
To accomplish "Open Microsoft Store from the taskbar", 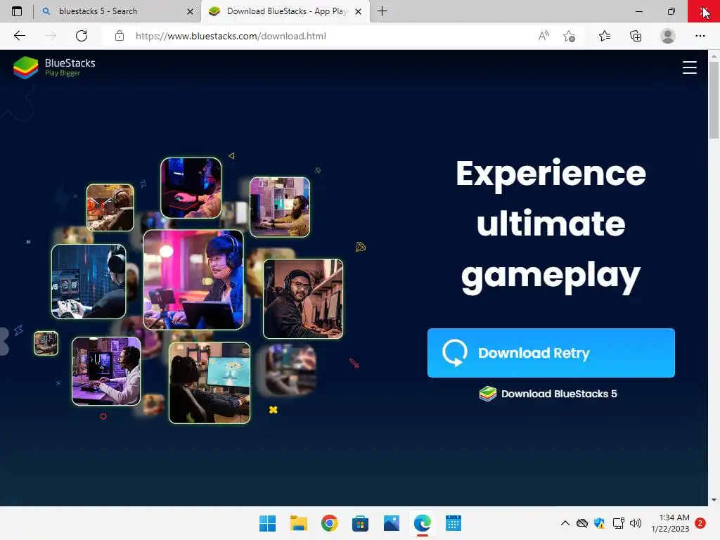I will pos(361,523).
